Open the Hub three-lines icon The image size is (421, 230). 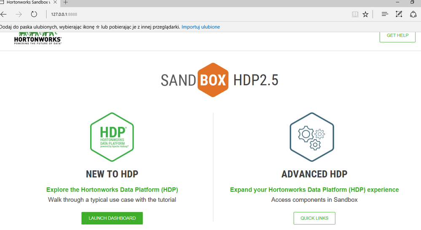pyautogui.click(x=385, y=14)
